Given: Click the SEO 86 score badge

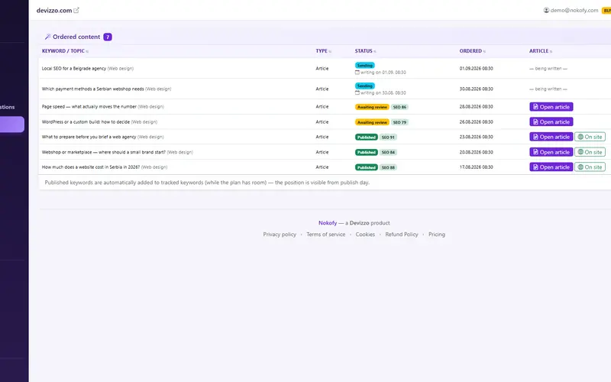Looking at the screenshot, I should pos(399,107).
